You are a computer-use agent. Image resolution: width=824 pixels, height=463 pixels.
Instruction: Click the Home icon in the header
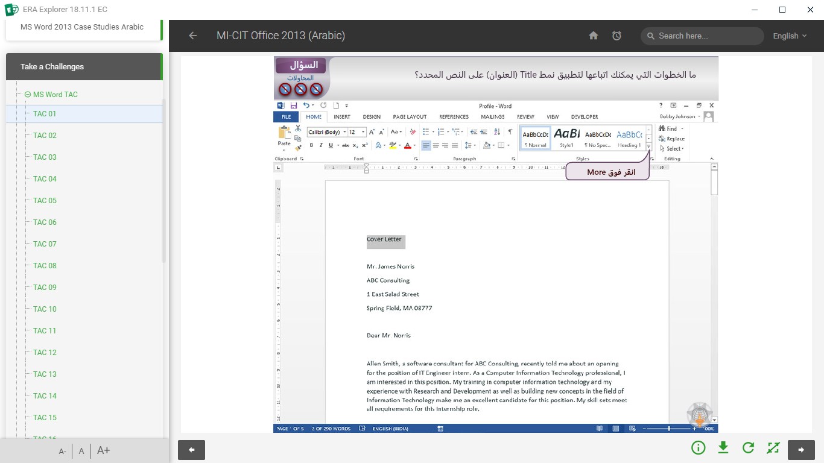pyautogui.click(x=593, y=36)
